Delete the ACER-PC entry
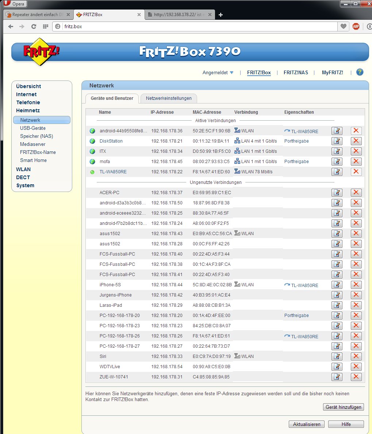Image resolution: width=372 pixels, height=434 pixels. click(x=356, y=192)
